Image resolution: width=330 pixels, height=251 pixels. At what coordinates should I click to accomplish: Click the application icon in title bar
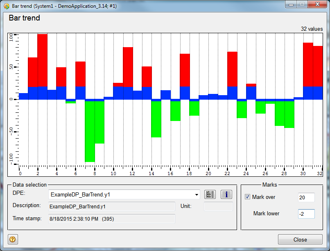point(7,6)
